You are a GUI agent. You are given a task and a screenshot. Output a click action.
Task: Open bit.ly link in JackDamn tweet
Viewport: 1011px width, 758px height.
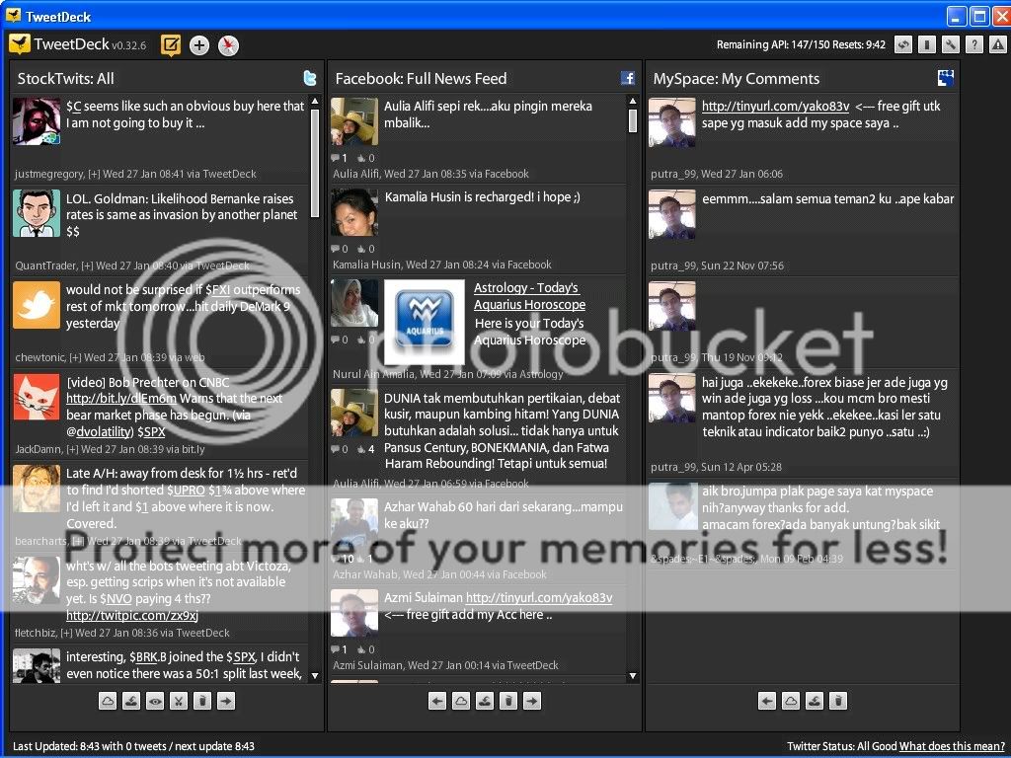121,399
